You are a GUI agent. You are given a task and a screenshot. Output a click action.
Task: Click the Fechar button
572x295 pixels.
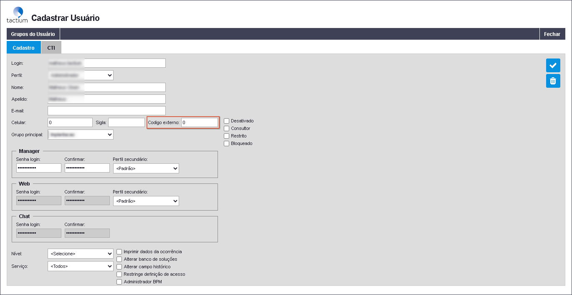point(552,34)
